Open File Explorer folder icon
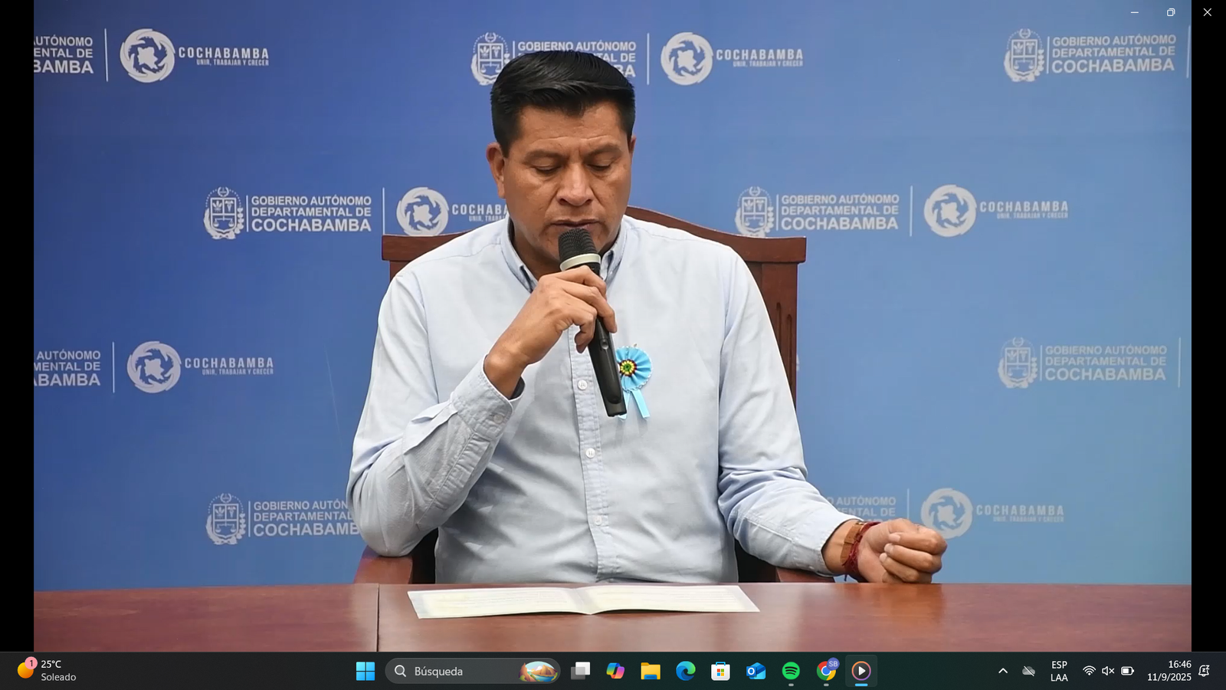Image resolution: width=1226 pixels, height=690 pixels. [x=651, y=671]
